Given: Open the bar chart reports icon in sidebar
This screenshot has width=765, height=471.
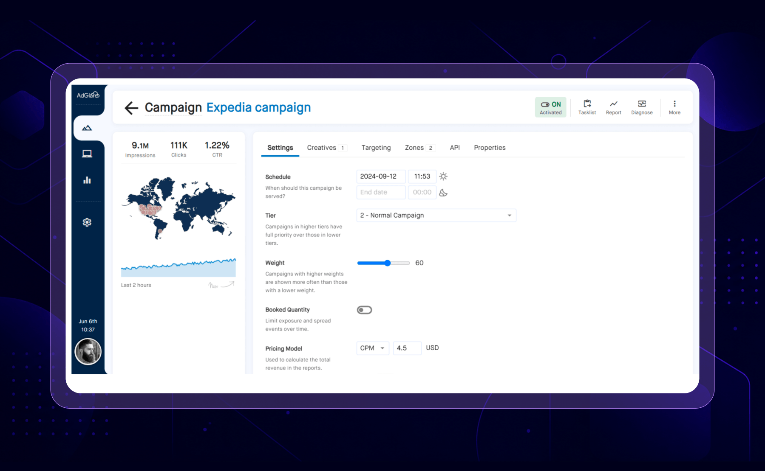Looking at the screenshot, I should click(87, 180).
